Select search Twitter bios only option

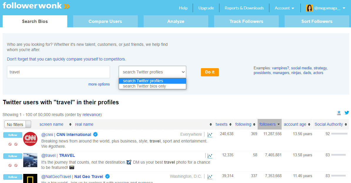coord(152,86)
